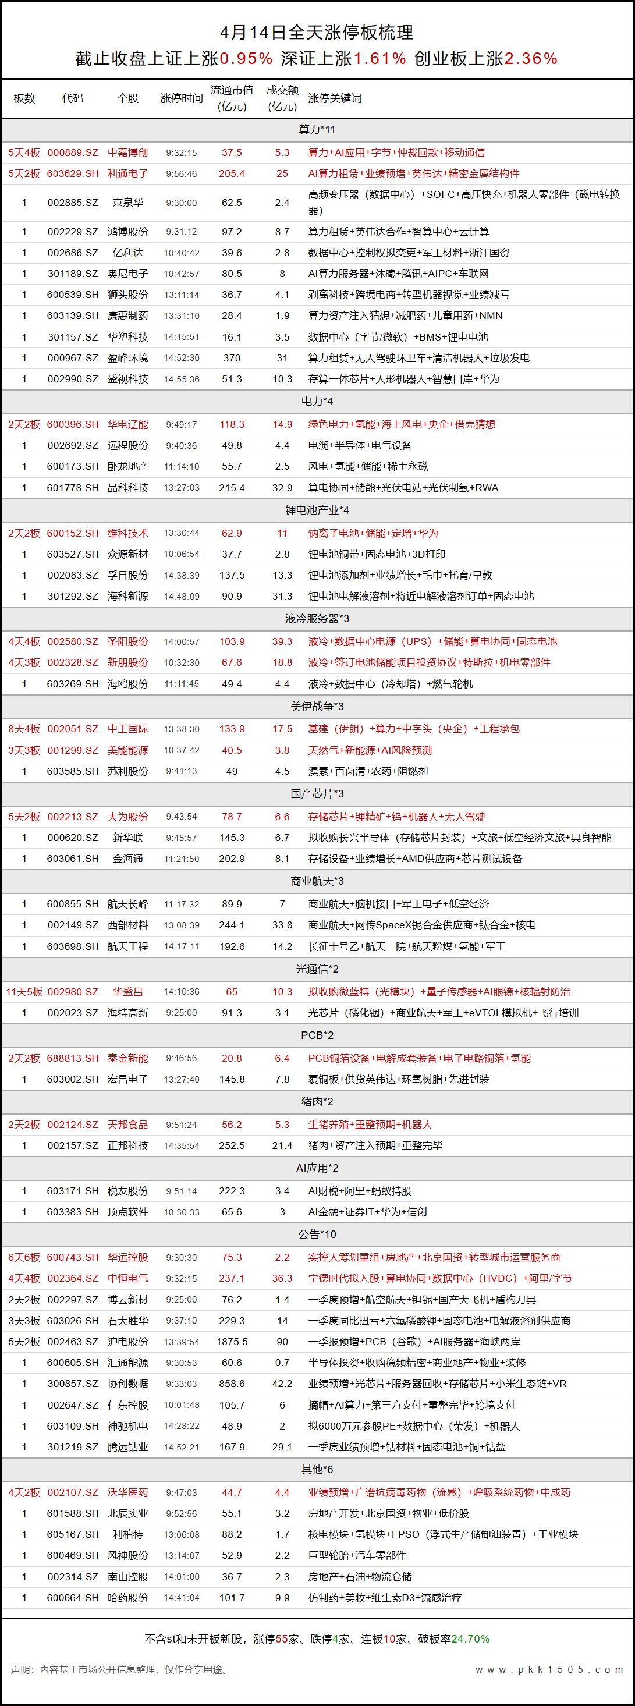635x1706 pixels.
Task: Open stock code 002580.SZ
Action: [x=73, y=642]
